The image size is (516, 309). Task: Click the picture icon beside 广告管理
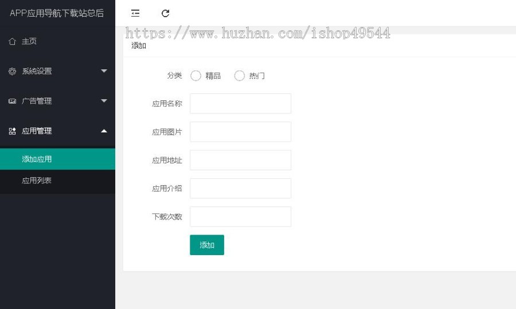pos(12,101)
